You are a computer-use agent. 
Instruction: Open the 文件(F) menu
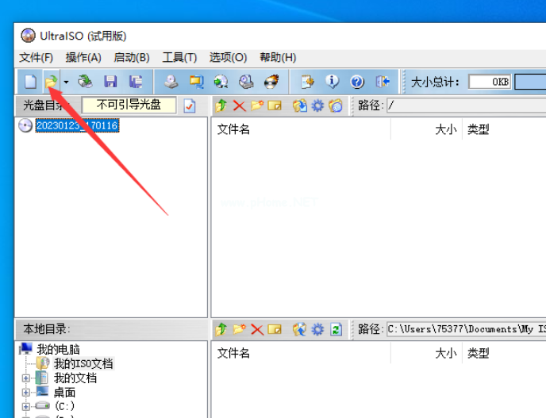coord(36,58)
